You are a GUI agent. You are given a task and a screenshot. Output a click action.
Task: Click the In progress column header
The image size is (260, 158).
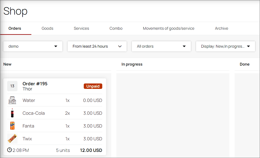132,64
